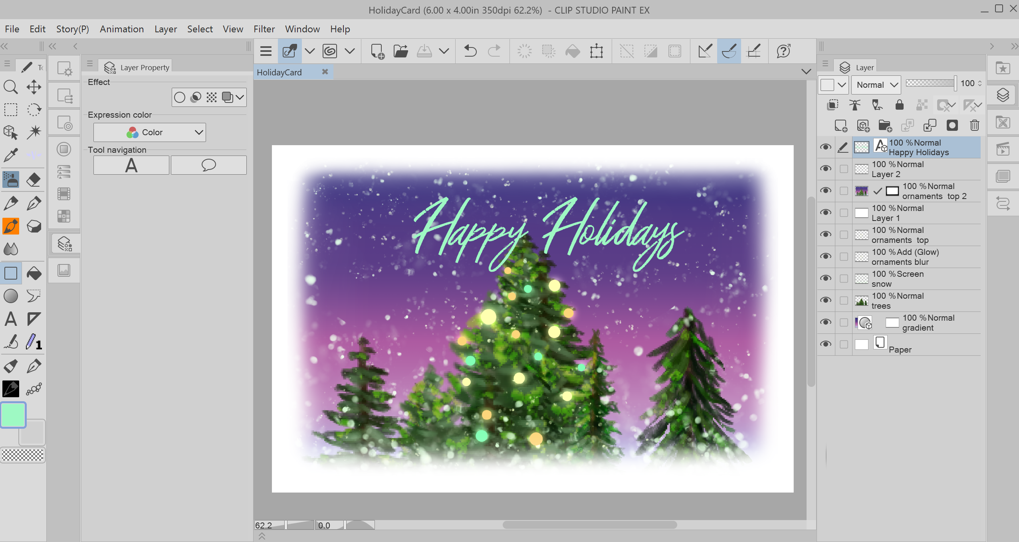Click New Raster Layer icon in Layer panel

pos(841,126)
